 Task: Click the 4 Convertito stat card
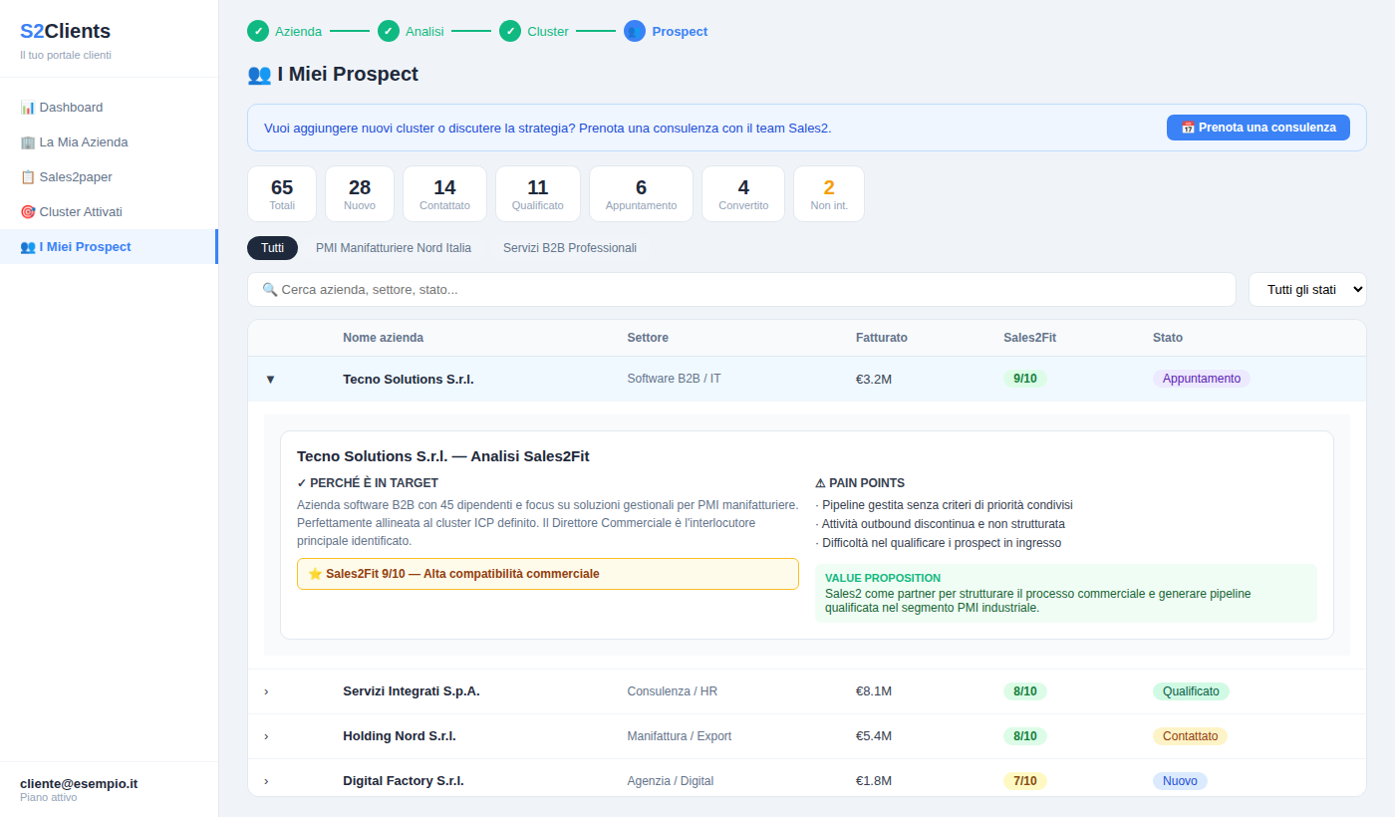click(743, 193)
